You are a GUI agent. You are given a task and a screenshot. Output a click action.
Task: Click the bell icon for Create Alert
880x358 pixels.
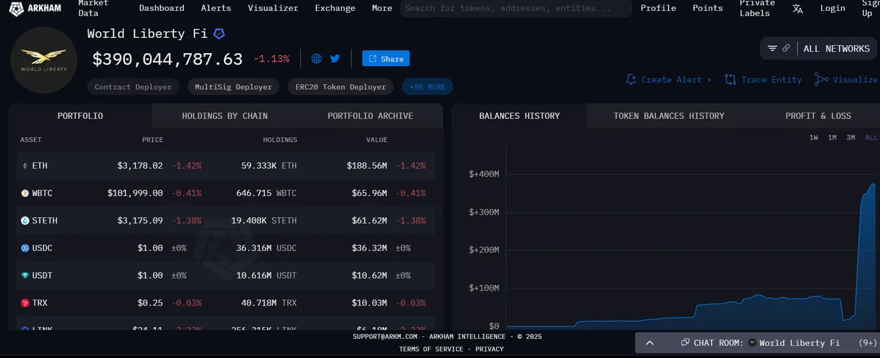(631, 80)
